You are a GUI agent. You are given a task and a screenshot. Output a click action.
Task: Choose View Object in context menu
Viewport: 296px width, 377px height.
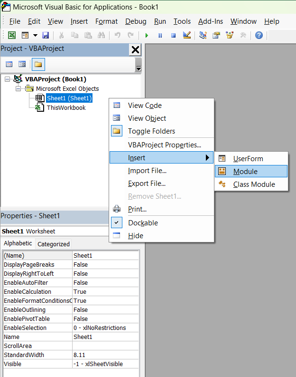[x=161, y=118]
